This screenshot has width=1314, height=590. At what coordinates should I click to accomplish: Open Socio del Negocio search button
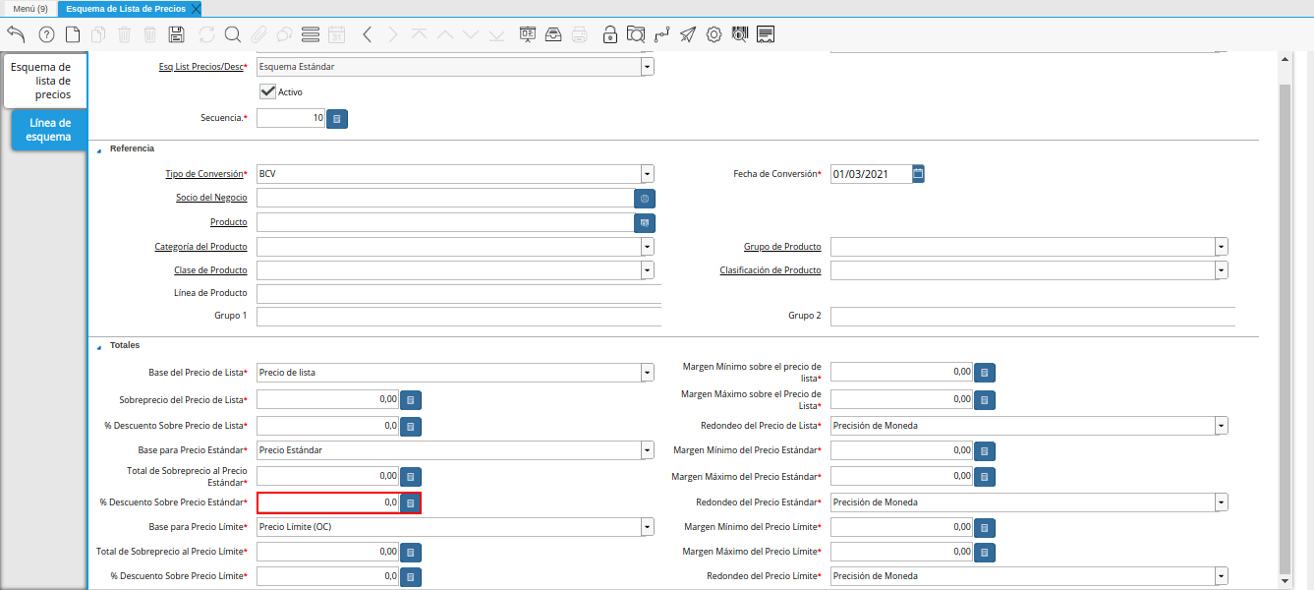click(645, 198)
